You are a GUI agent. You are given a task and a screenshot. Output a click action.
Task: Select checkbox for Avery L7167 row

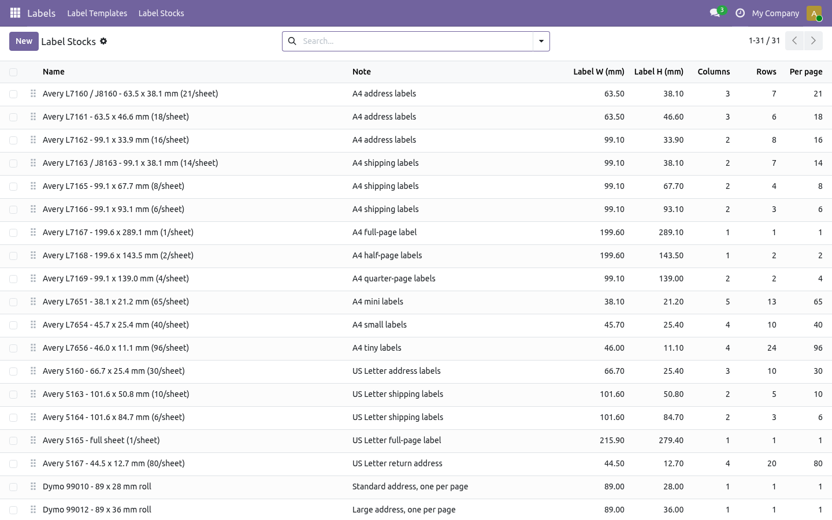pos(13,233)
